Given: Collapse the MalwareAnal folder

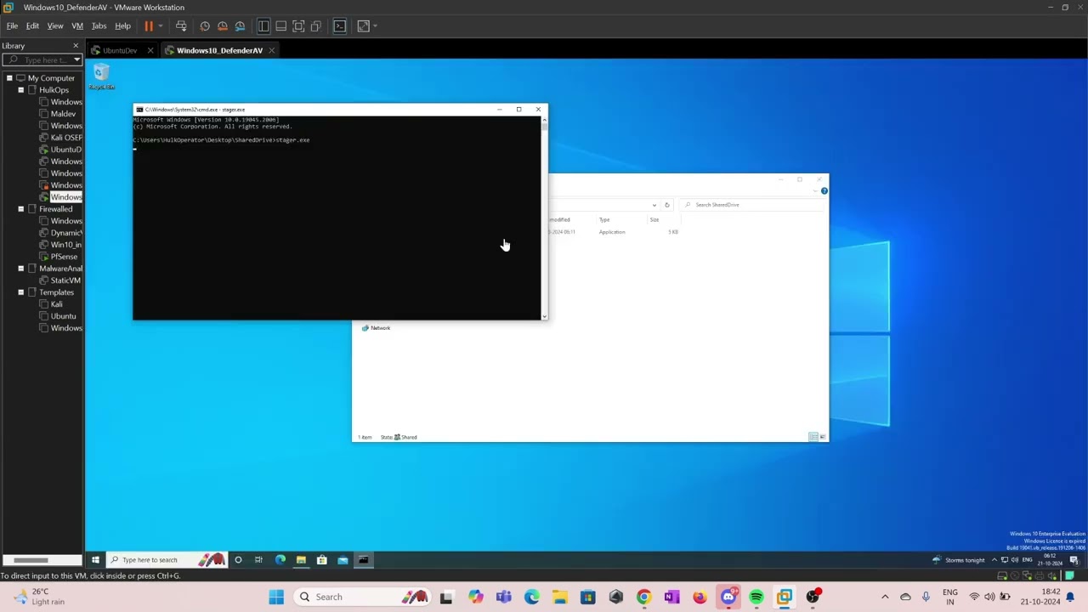Looking at the screenshot, I should [x=20, y=269].
